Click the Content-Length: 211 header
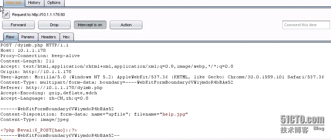The width and height of the screenshot is (331, 140). click(27, 61)
